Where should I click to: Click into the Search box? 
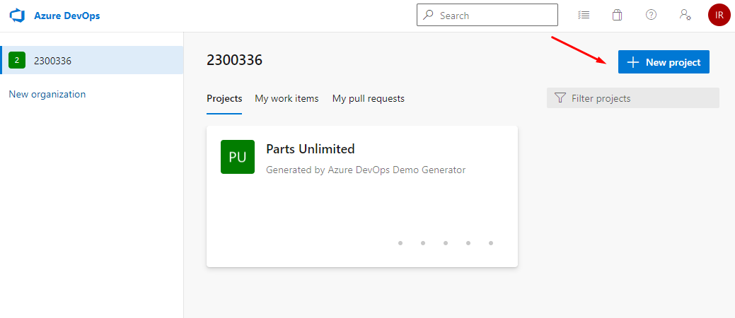487,15
